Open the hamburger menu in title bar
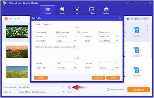This screenshot has width=154, height=98. (133, 3)
